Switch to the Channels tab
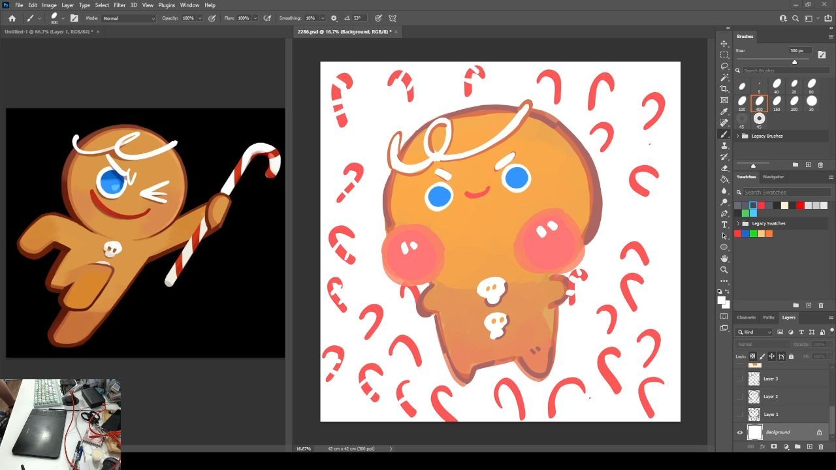 coord(746,317)
